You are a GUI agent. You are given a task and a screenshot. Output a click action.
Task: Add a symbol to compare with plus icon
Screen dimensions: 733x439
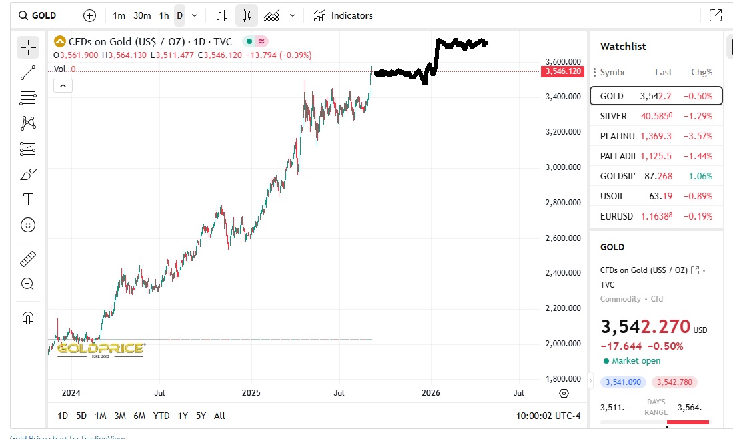click(89, 15)
